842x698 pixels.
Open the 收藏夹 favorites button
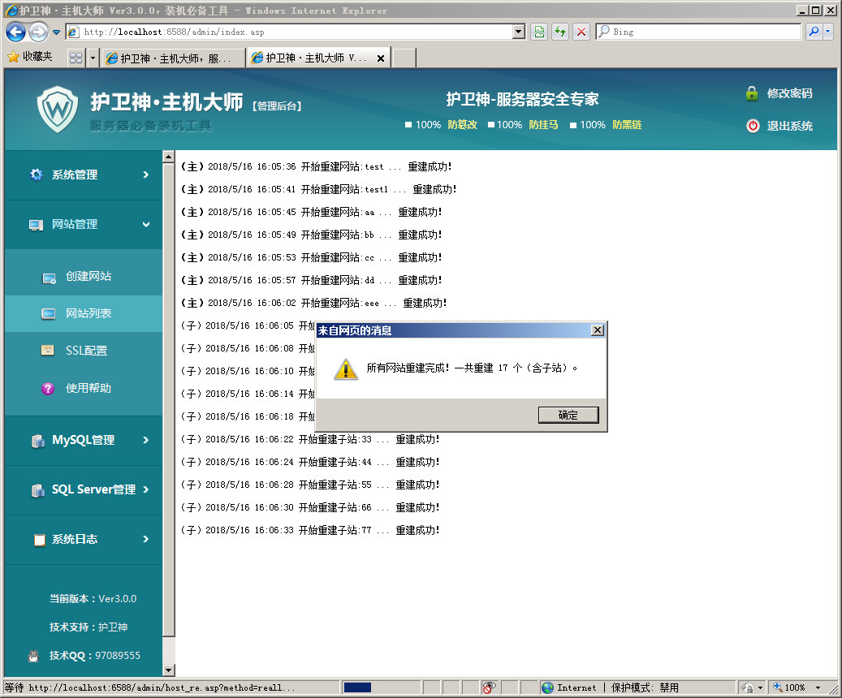pyautogui.click(x=30, y=57)
